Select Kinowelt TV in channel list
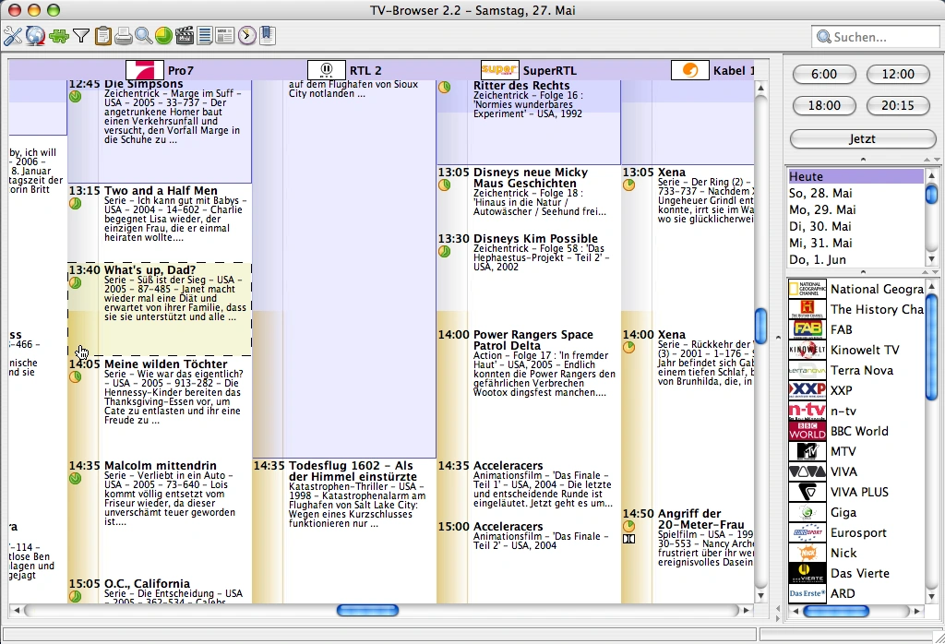This screenshot has height=644, width=945. coord(855,350)
